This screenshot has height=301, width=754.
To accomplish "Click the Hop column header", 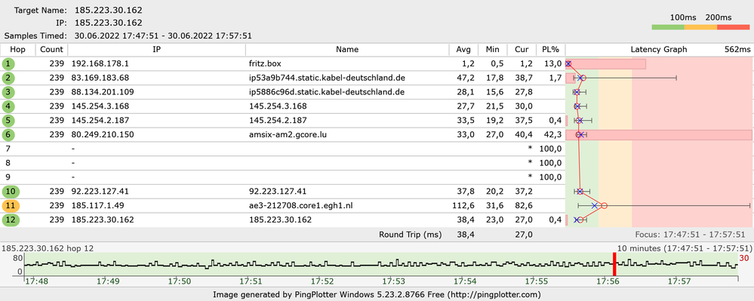I will tap(18, 49).
